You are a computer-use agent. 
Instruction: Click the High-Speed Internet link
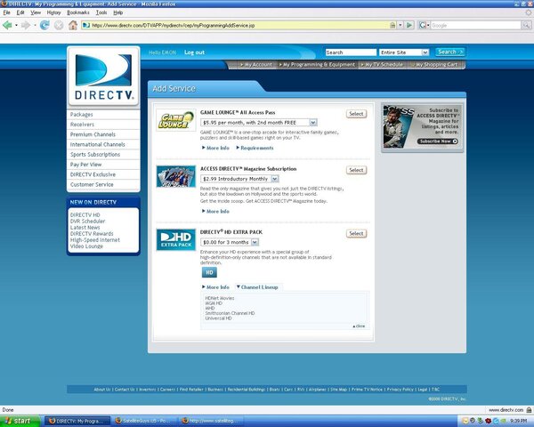[x=95, y=240]
